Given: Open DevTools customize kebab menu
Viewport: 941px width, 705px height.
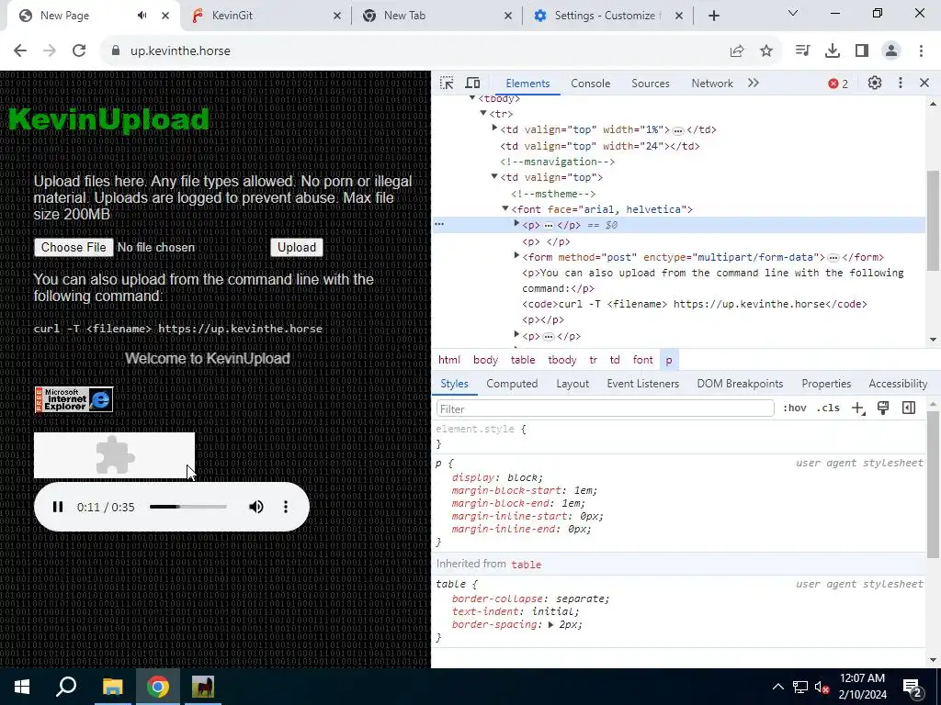Looking at the screenshot, I should click(x=901, y=84).
